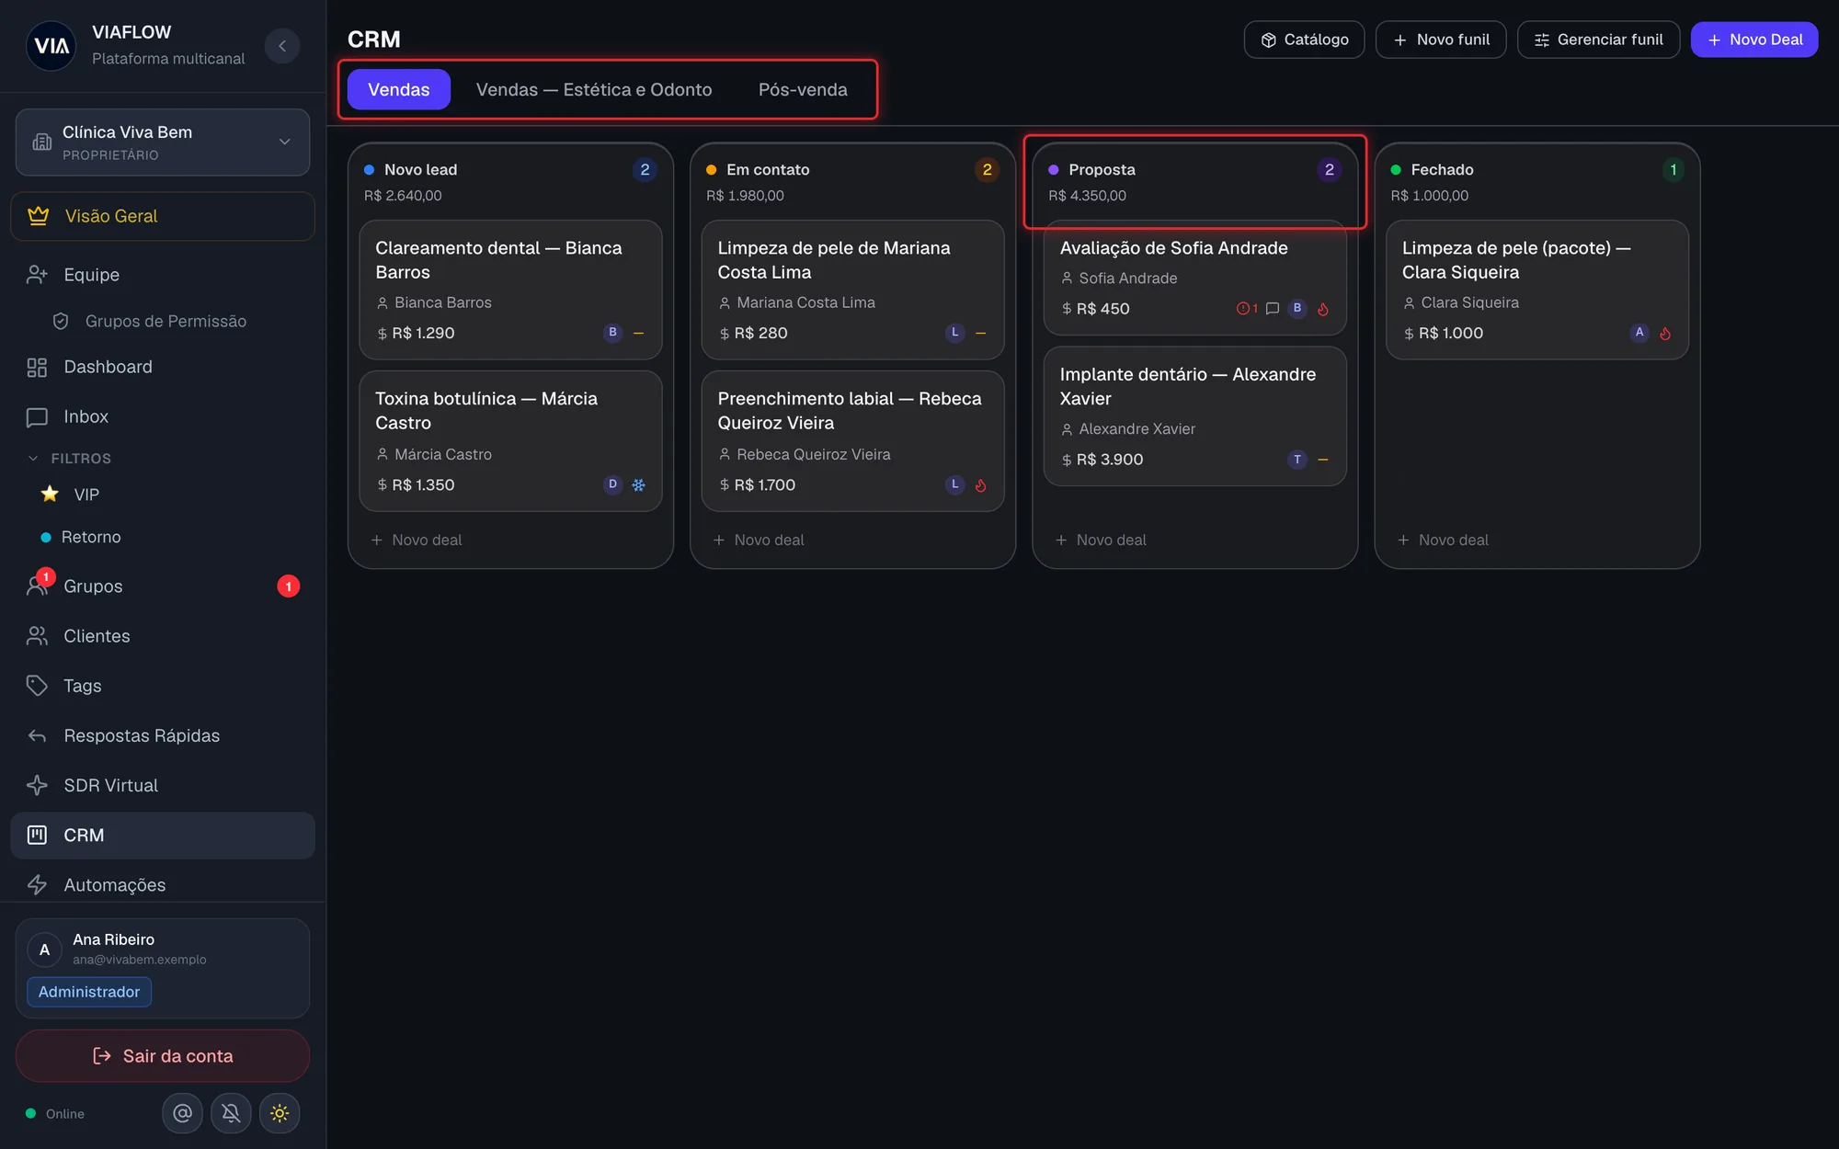Click the flame icon on Clara Siqueira deal
Screen dimensions: 1839x1149
click(1665, 333)
